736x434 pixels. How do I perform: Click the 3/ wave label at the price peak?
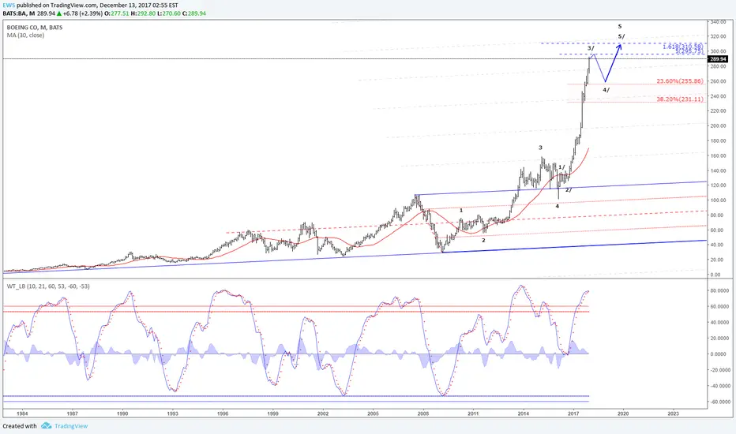[x=591, y=48]
